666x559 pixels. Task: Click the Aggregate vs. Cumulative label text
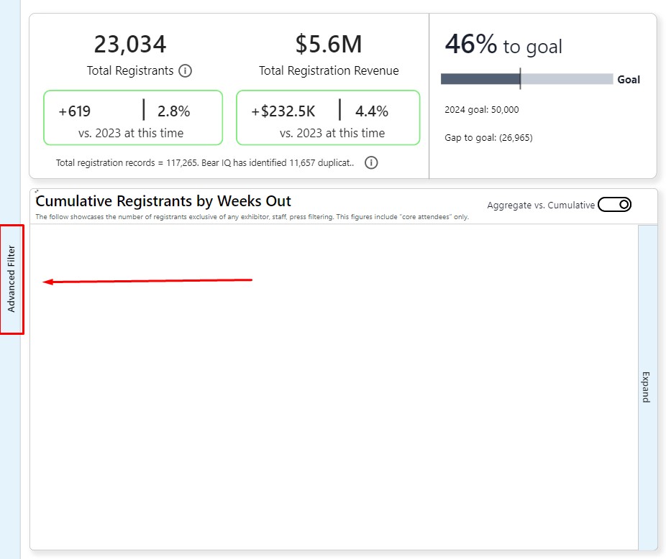click(x=540, y=205)
